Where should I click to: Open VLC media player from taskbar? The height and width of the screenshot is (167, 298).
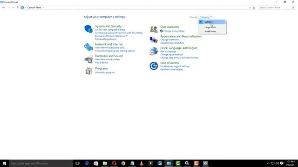tap(142, 163)
